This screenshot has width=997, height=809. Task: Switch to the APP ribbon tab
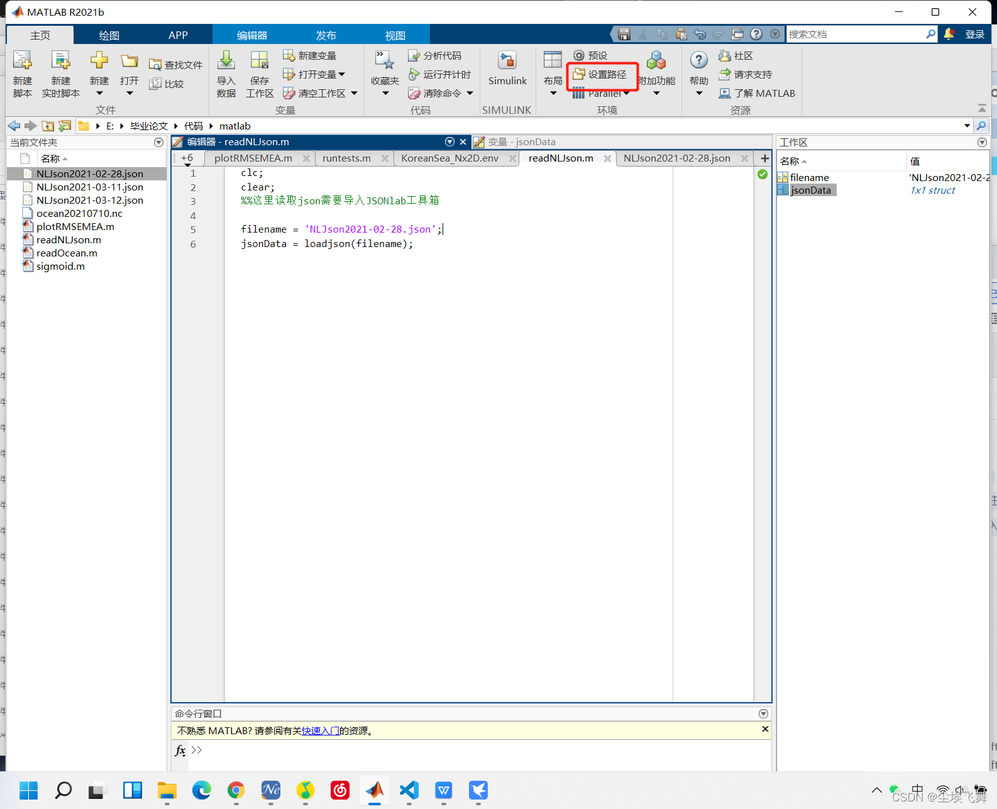tap(178, 35)
